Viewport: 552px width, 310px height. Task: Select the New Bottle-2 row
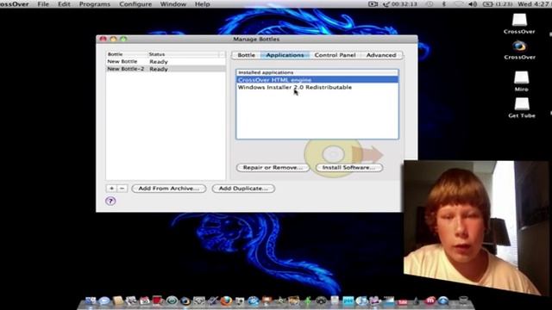click(166, 69)
